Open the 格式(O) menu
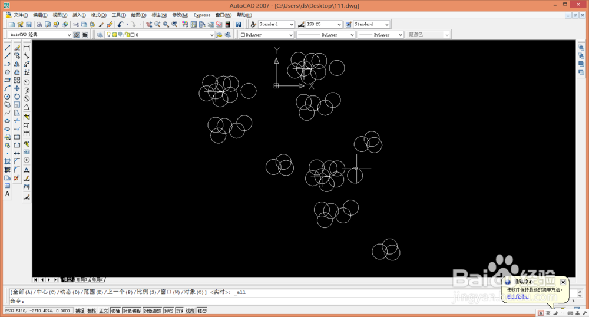The height and width of the screenshot is (317, 589). coord(99,15)
